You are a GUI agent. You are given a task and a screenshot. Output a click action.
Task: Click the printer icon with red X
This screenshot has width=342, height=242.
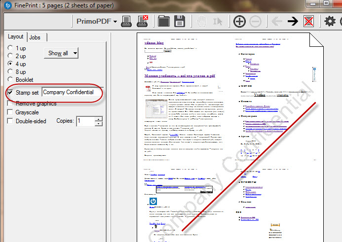(x=142, y=21)
